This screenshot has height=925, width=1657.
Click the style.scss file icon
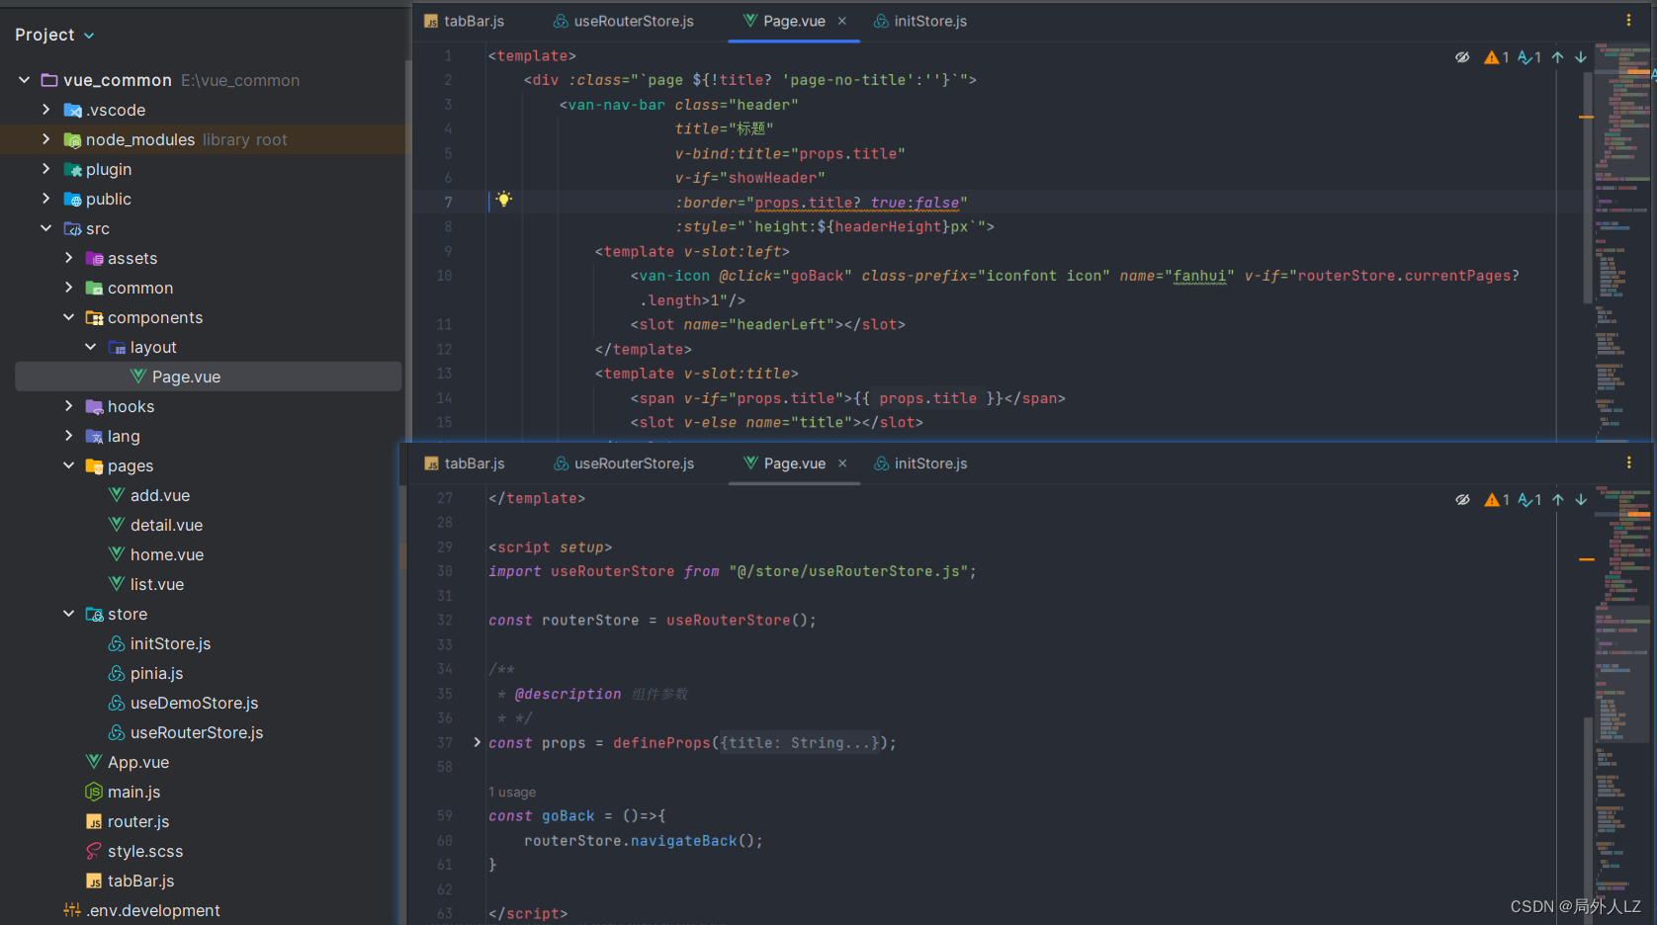[94, 851]
